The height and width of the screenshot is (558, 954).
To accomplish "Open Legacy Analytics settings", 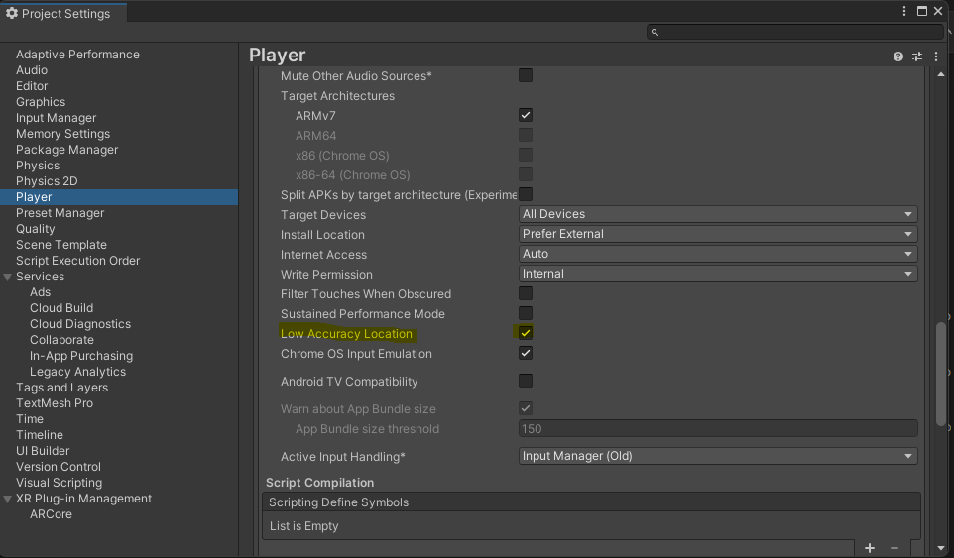I will click(78, 372).
